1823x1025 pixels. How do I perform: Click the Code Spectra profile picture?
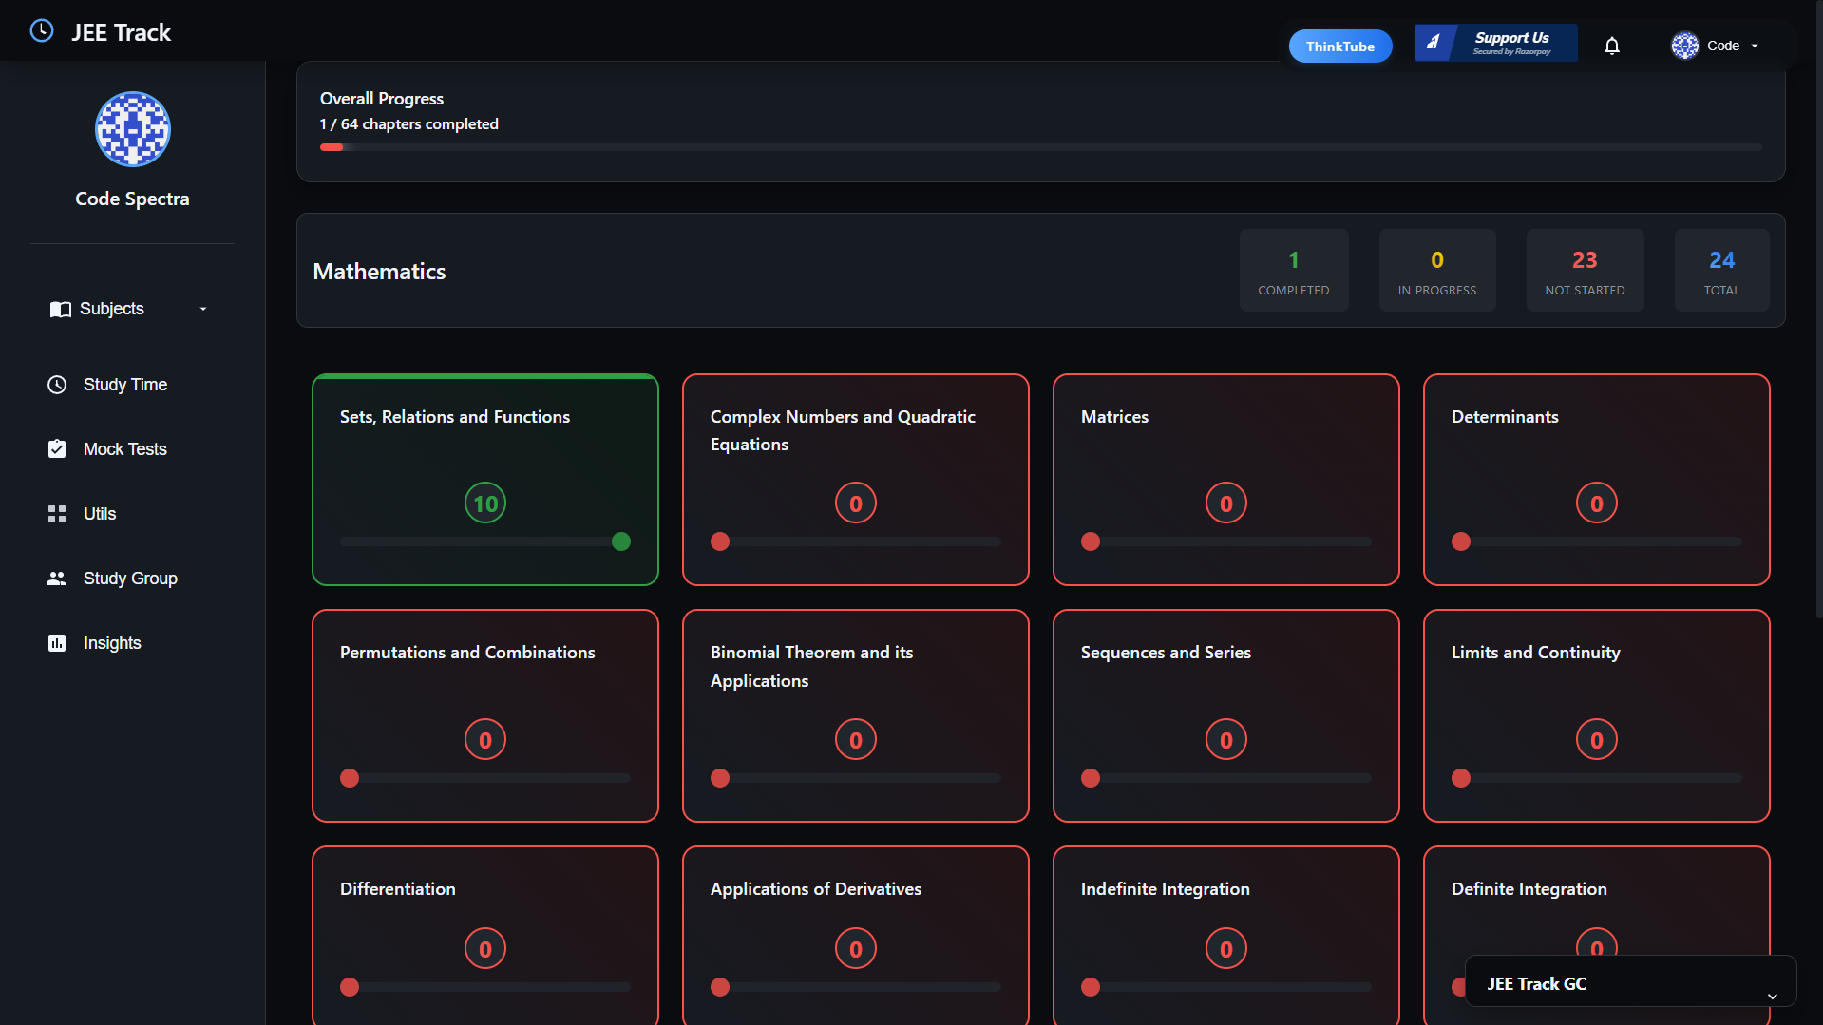[133, 129]
